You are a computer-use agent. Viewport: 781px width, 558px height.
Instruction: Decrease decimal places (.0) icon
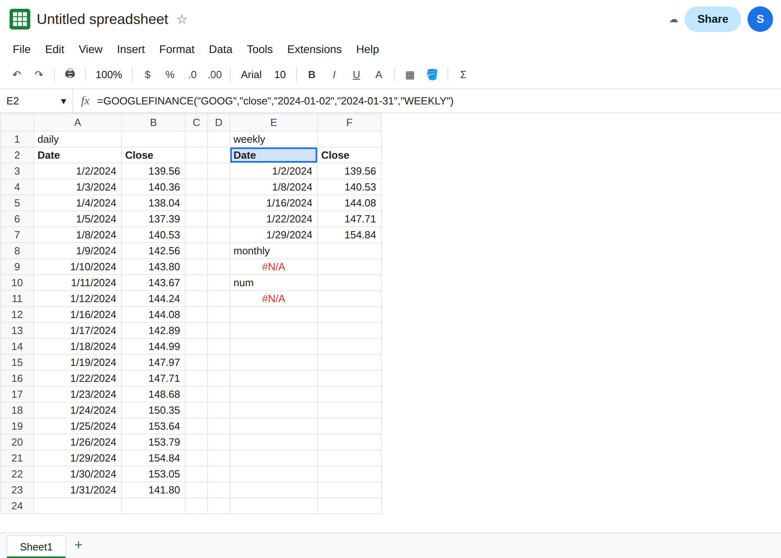(192, 75)
